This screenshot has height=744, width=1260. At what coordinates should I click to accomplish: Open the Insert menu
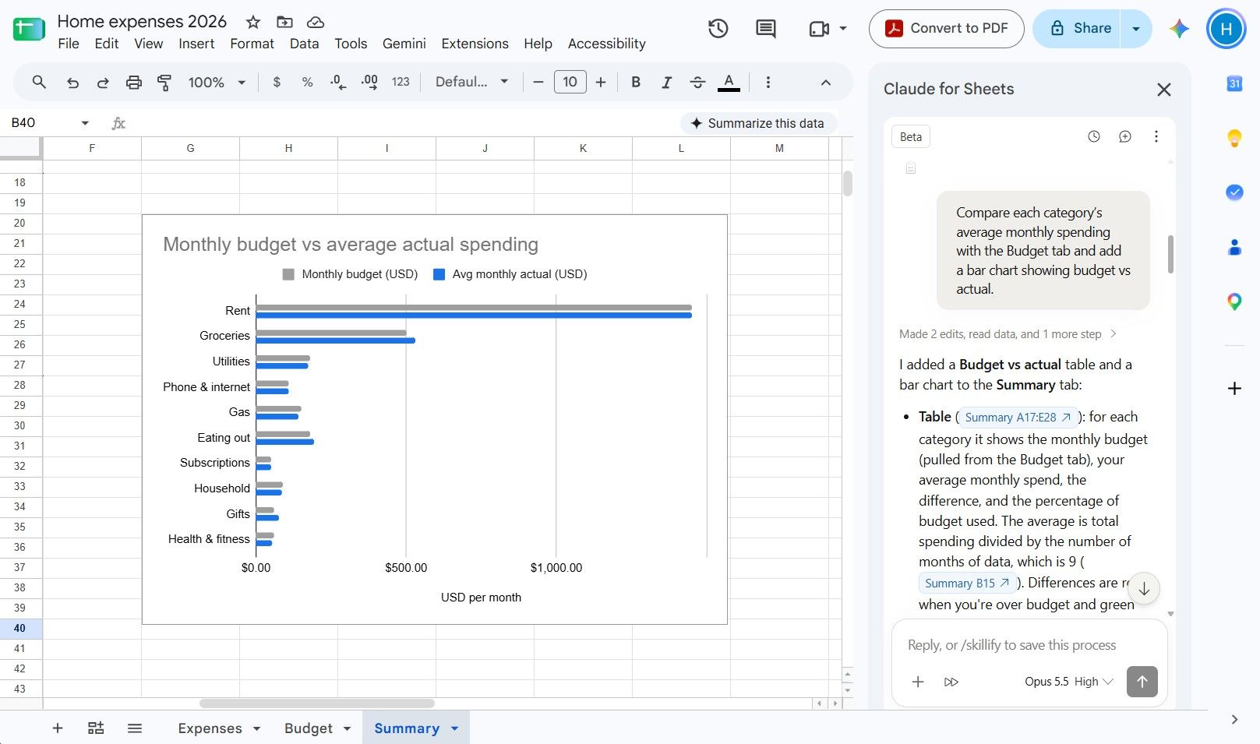coord(196,44)
